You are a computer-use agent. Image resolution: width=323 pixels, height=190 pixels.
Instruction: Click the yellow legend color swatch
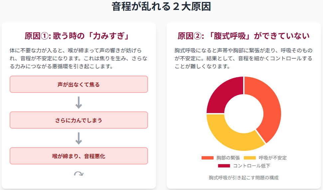[250, 158]
